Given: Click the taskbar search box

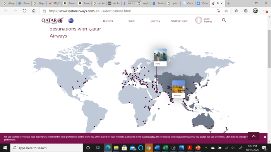Looking at the screenshot, I should pyautogui.click(x=47, y=148).
